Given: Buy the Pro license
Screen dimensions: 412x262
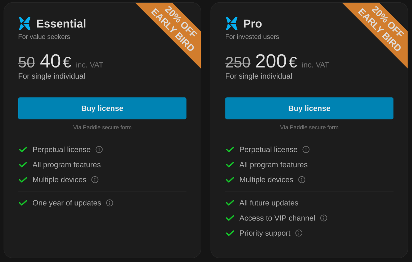Looking at the screenshot, I should tap(309, 108).
